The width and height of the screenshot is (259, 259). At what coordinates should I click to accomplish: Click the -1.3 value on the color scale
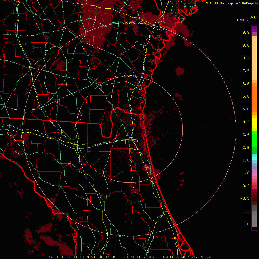(245, 211)
